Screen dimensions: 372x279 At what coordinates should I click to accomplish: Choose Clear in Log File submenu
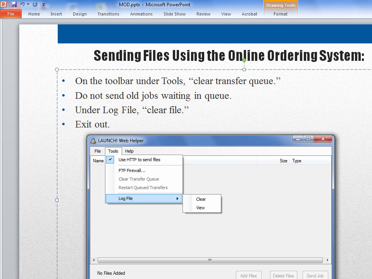202,199
